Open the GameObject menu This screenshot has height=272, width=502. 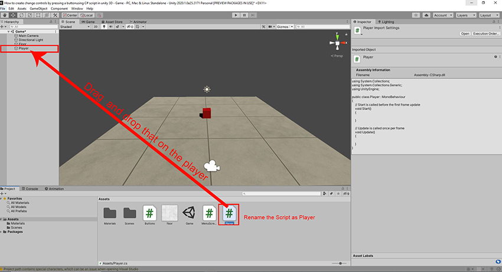pos(38,8)
